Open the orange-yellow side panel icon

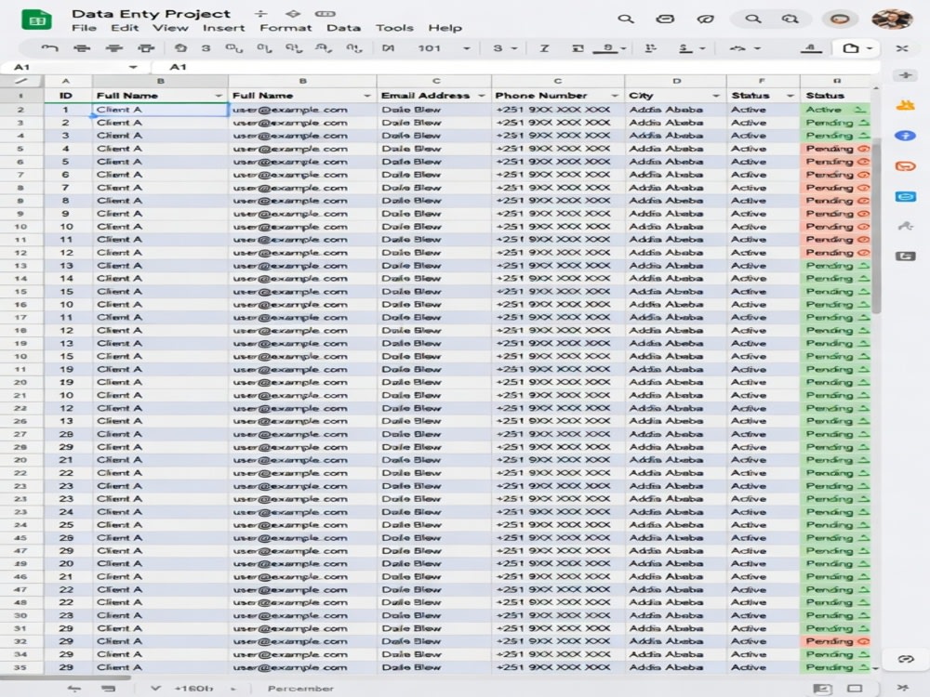pyautogui.click(x=905, y=106)
